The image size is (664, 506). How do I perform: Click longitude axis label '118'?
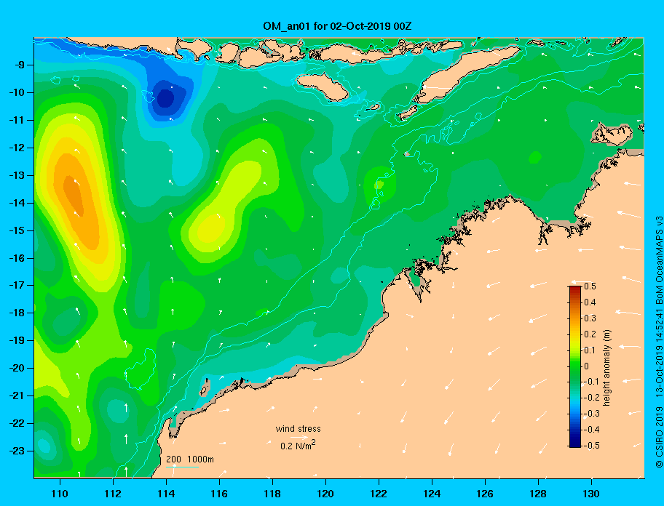pyautogui.click(x=272, y=494)
